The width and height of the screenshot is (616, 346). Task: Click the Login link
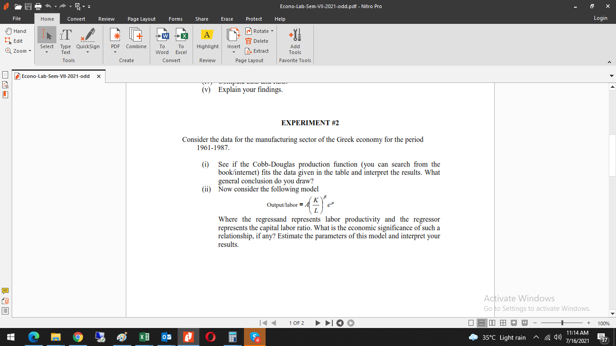[600, 18]
